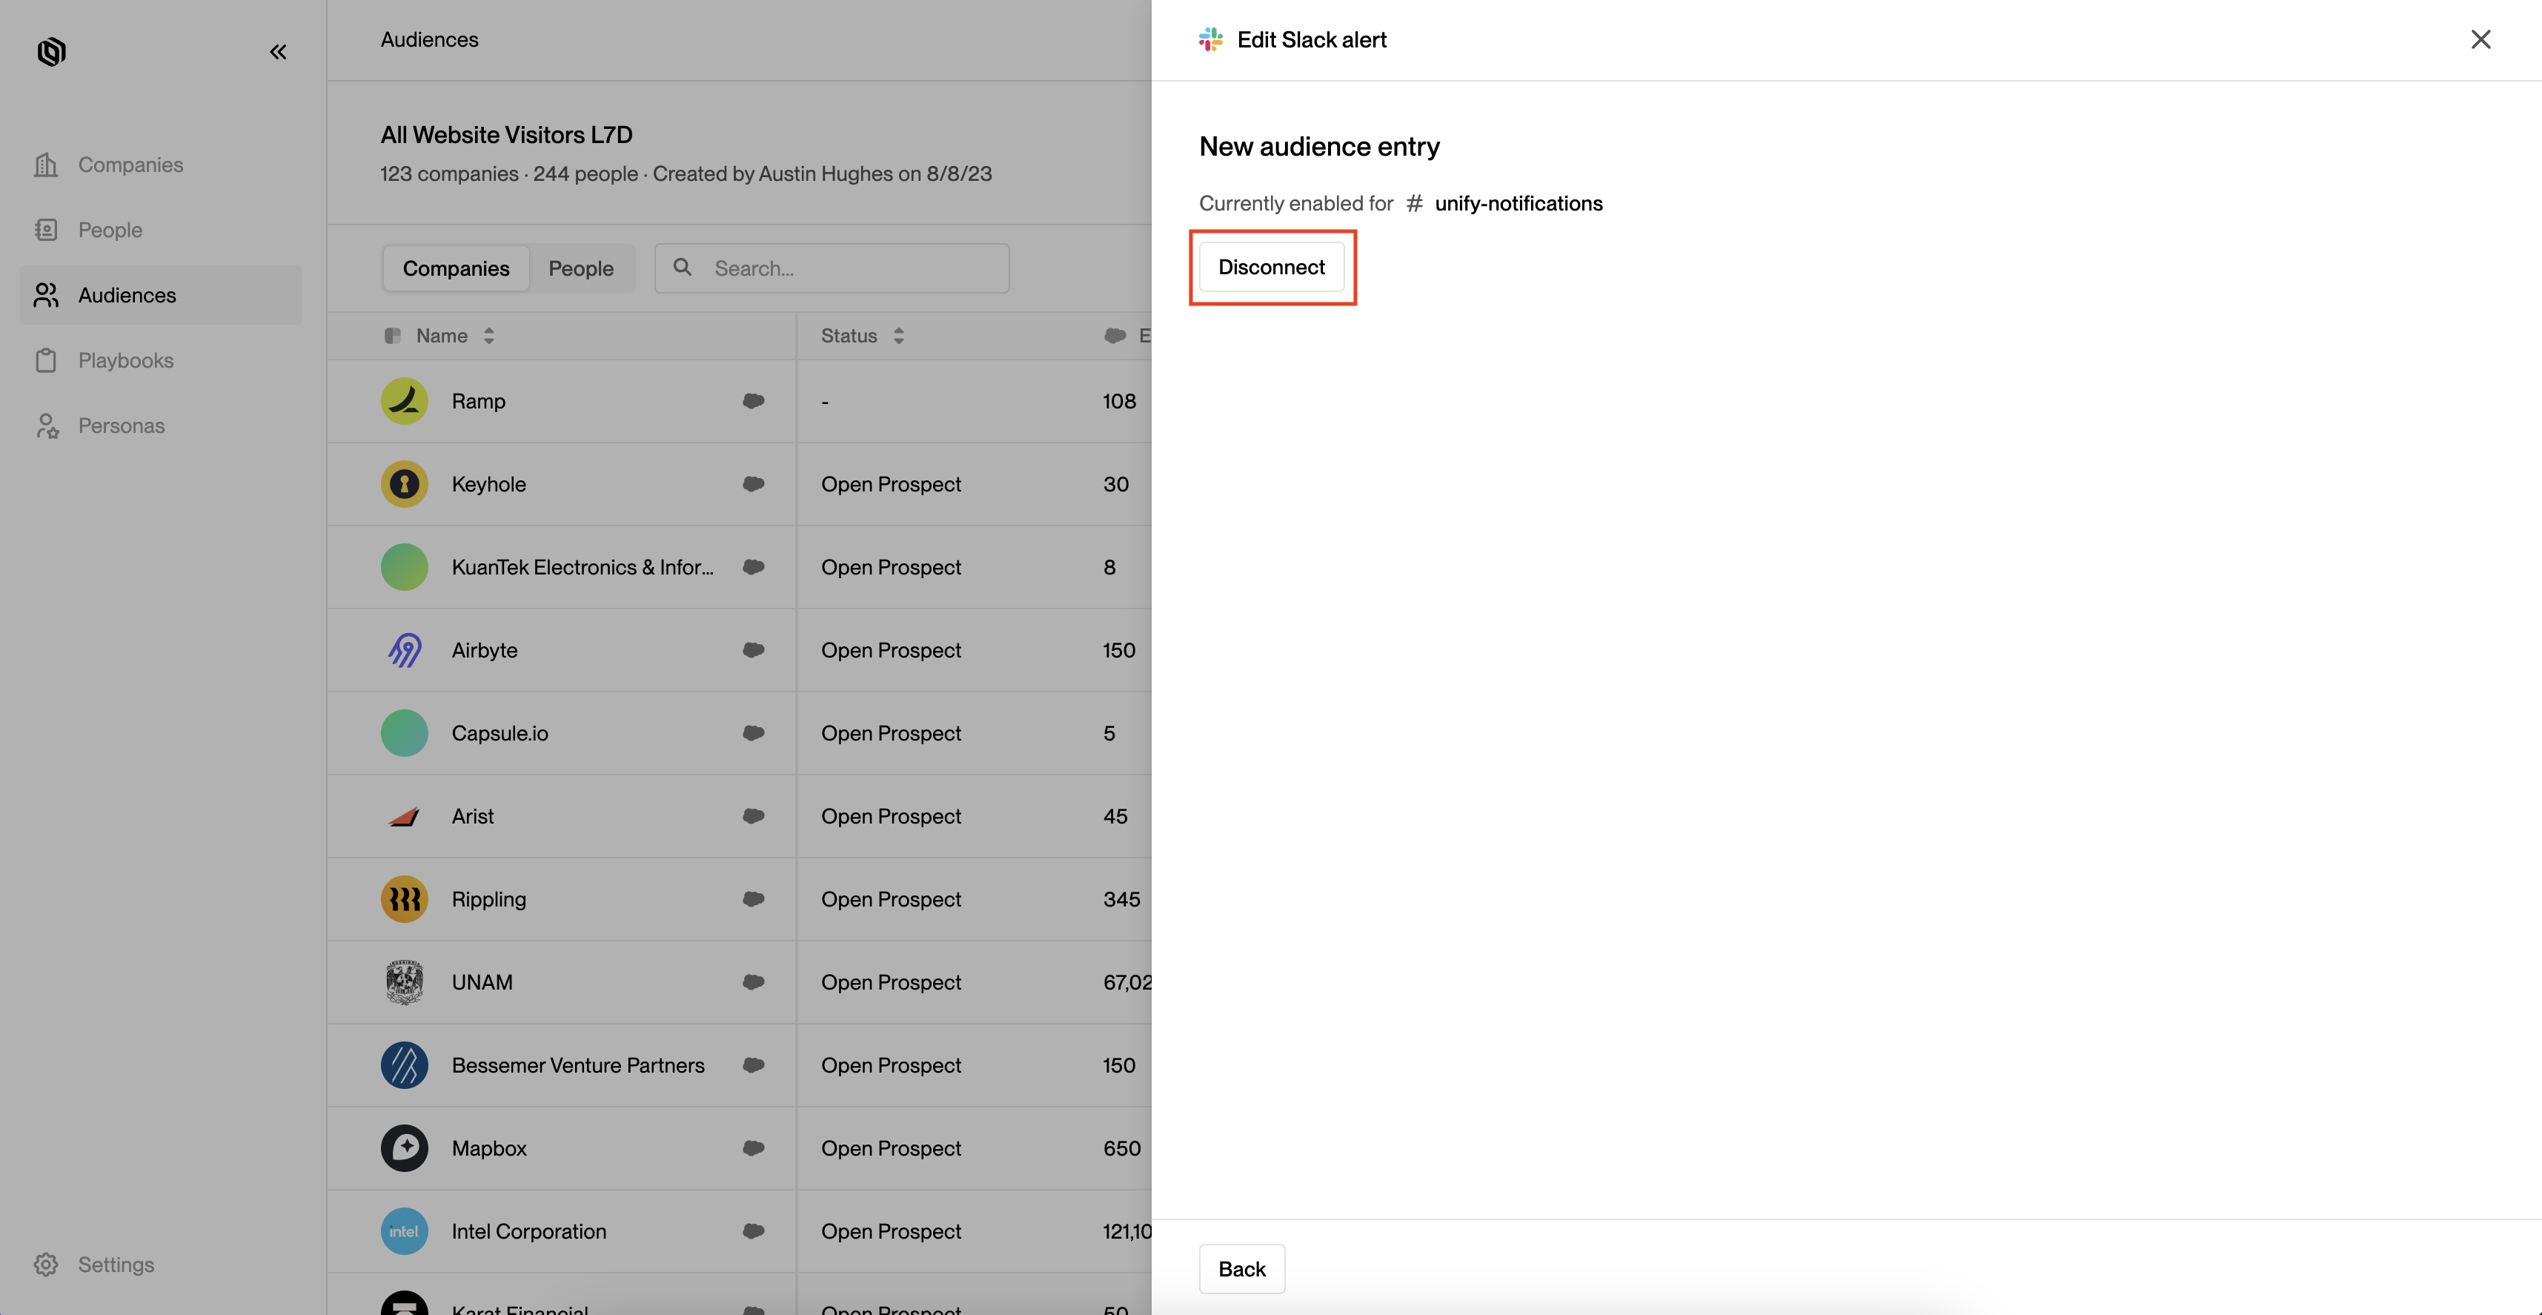Collapse the sidebar with double-chevron icon

click(278, 51)
